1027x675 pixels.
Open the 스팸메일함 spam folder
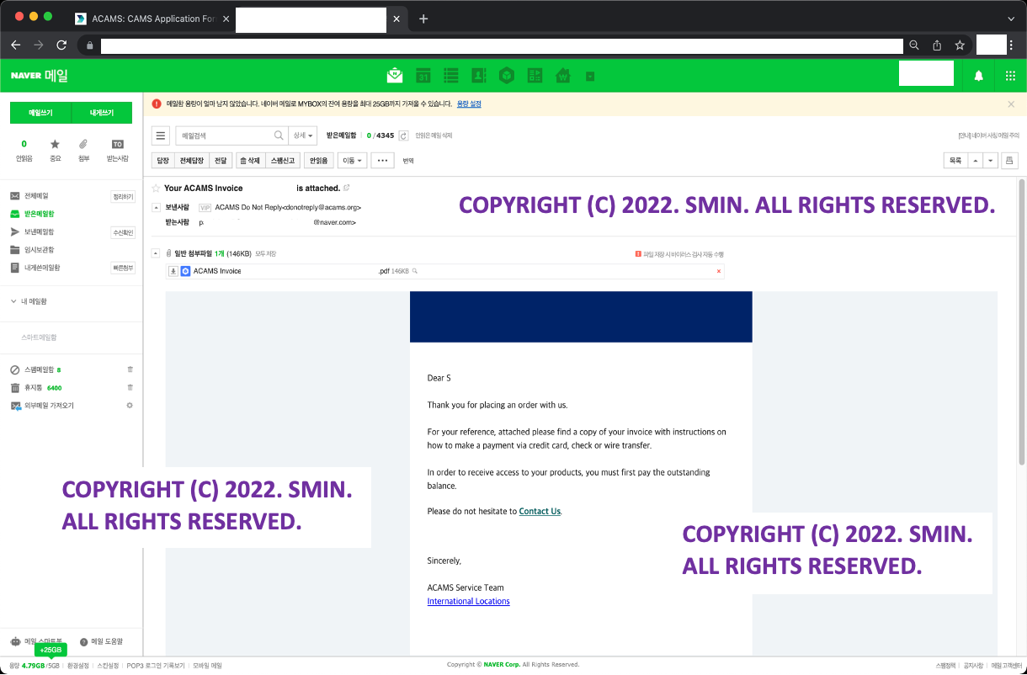tap(39, 369)
